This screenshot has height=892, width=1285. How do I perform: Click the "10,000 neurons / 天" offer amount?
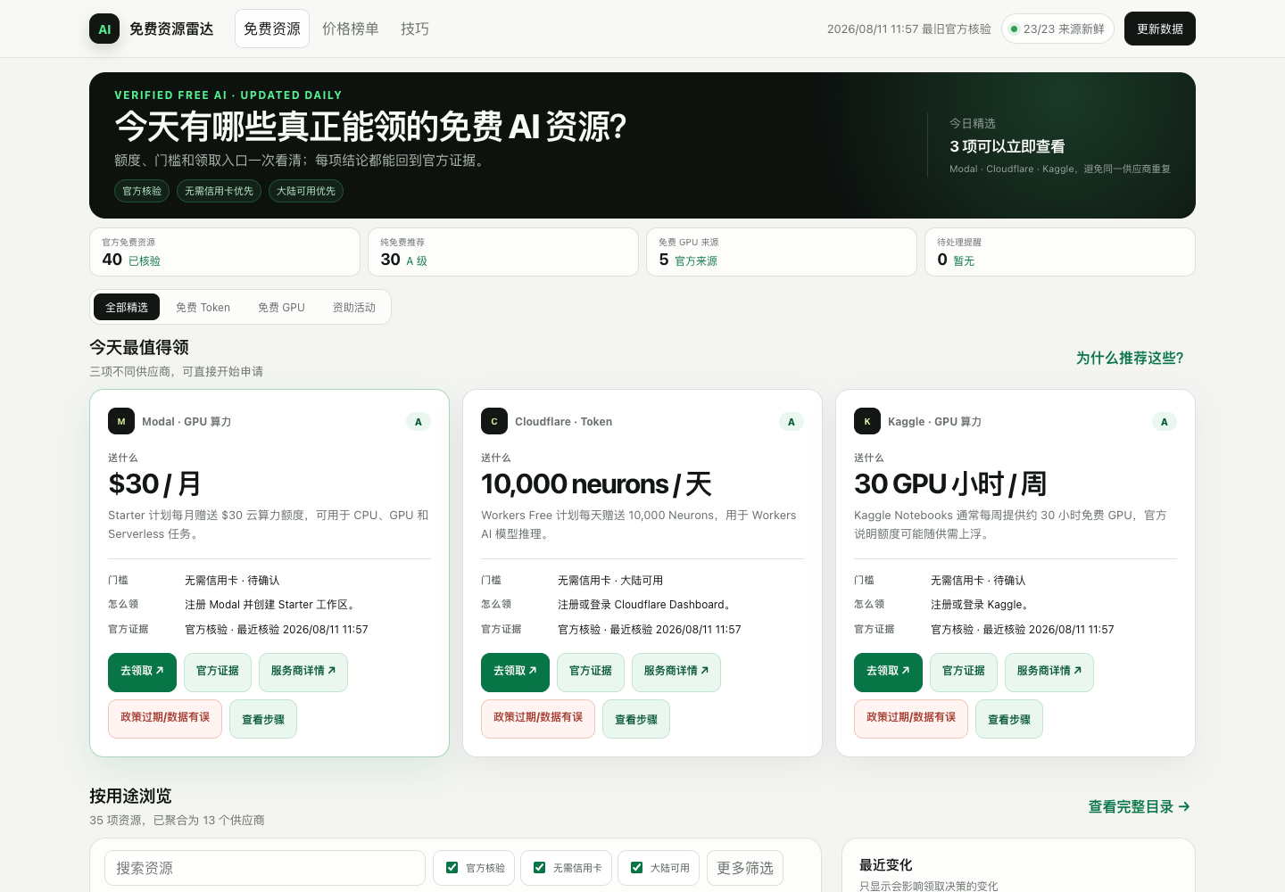(x=596, y=484)
